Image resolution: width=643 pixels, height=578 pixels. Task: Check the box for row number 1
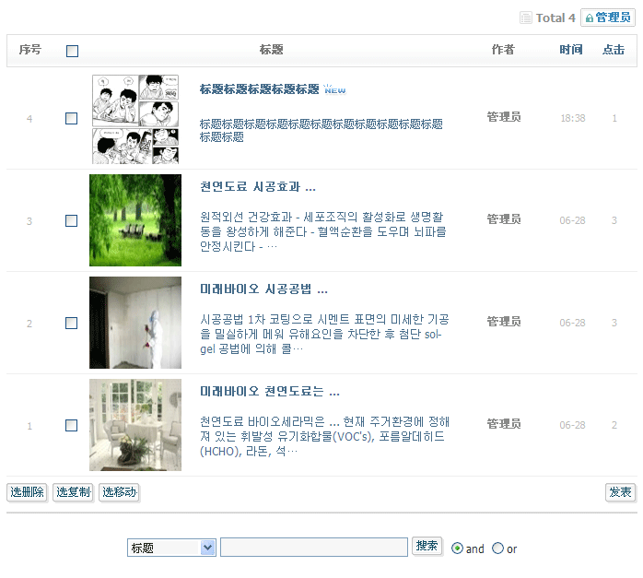point(71,425)
